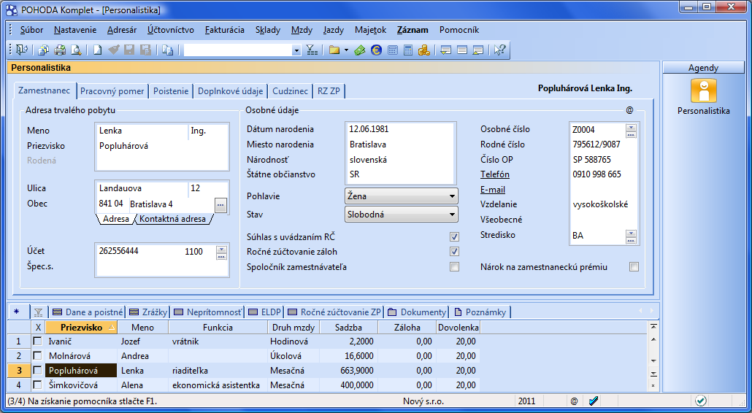Open print preview magnifier icon
Screen dimensions: 752x413
click(76, 50)
